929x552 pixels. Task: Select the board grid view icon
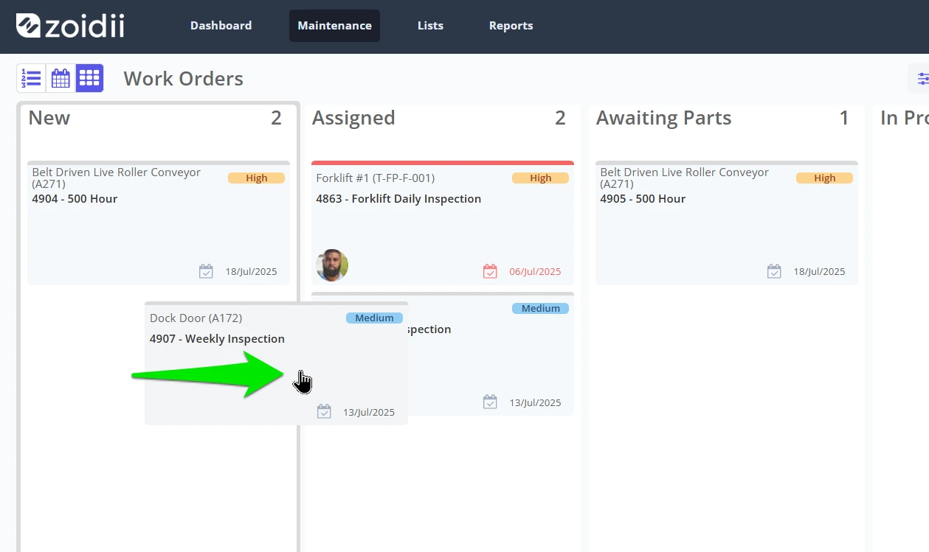click(89, 78)
